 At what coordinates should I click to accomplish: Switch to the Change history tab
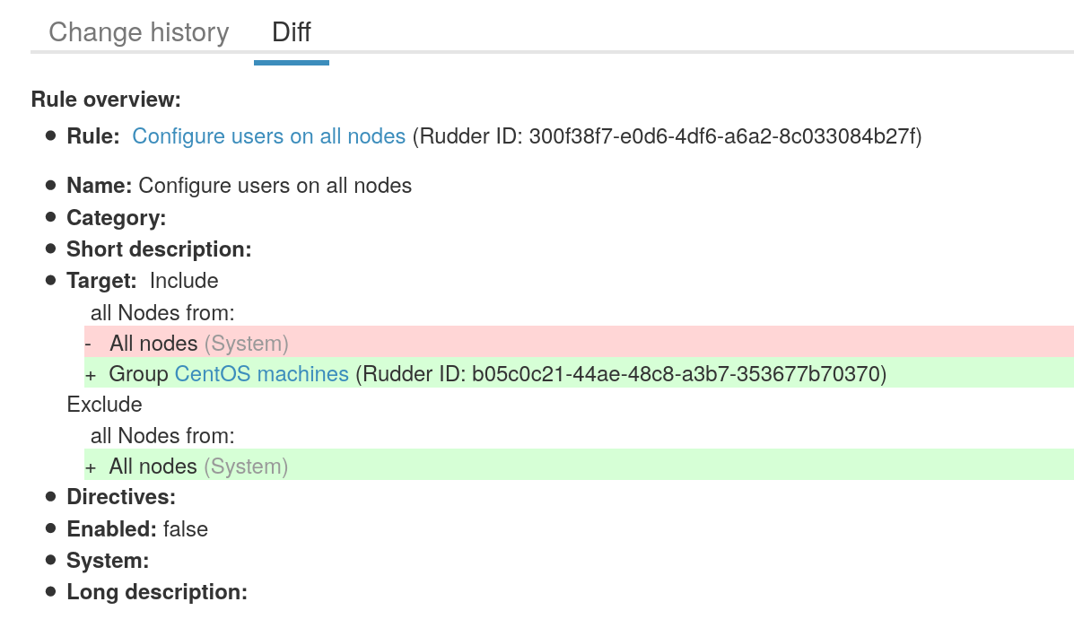point(138,32)
